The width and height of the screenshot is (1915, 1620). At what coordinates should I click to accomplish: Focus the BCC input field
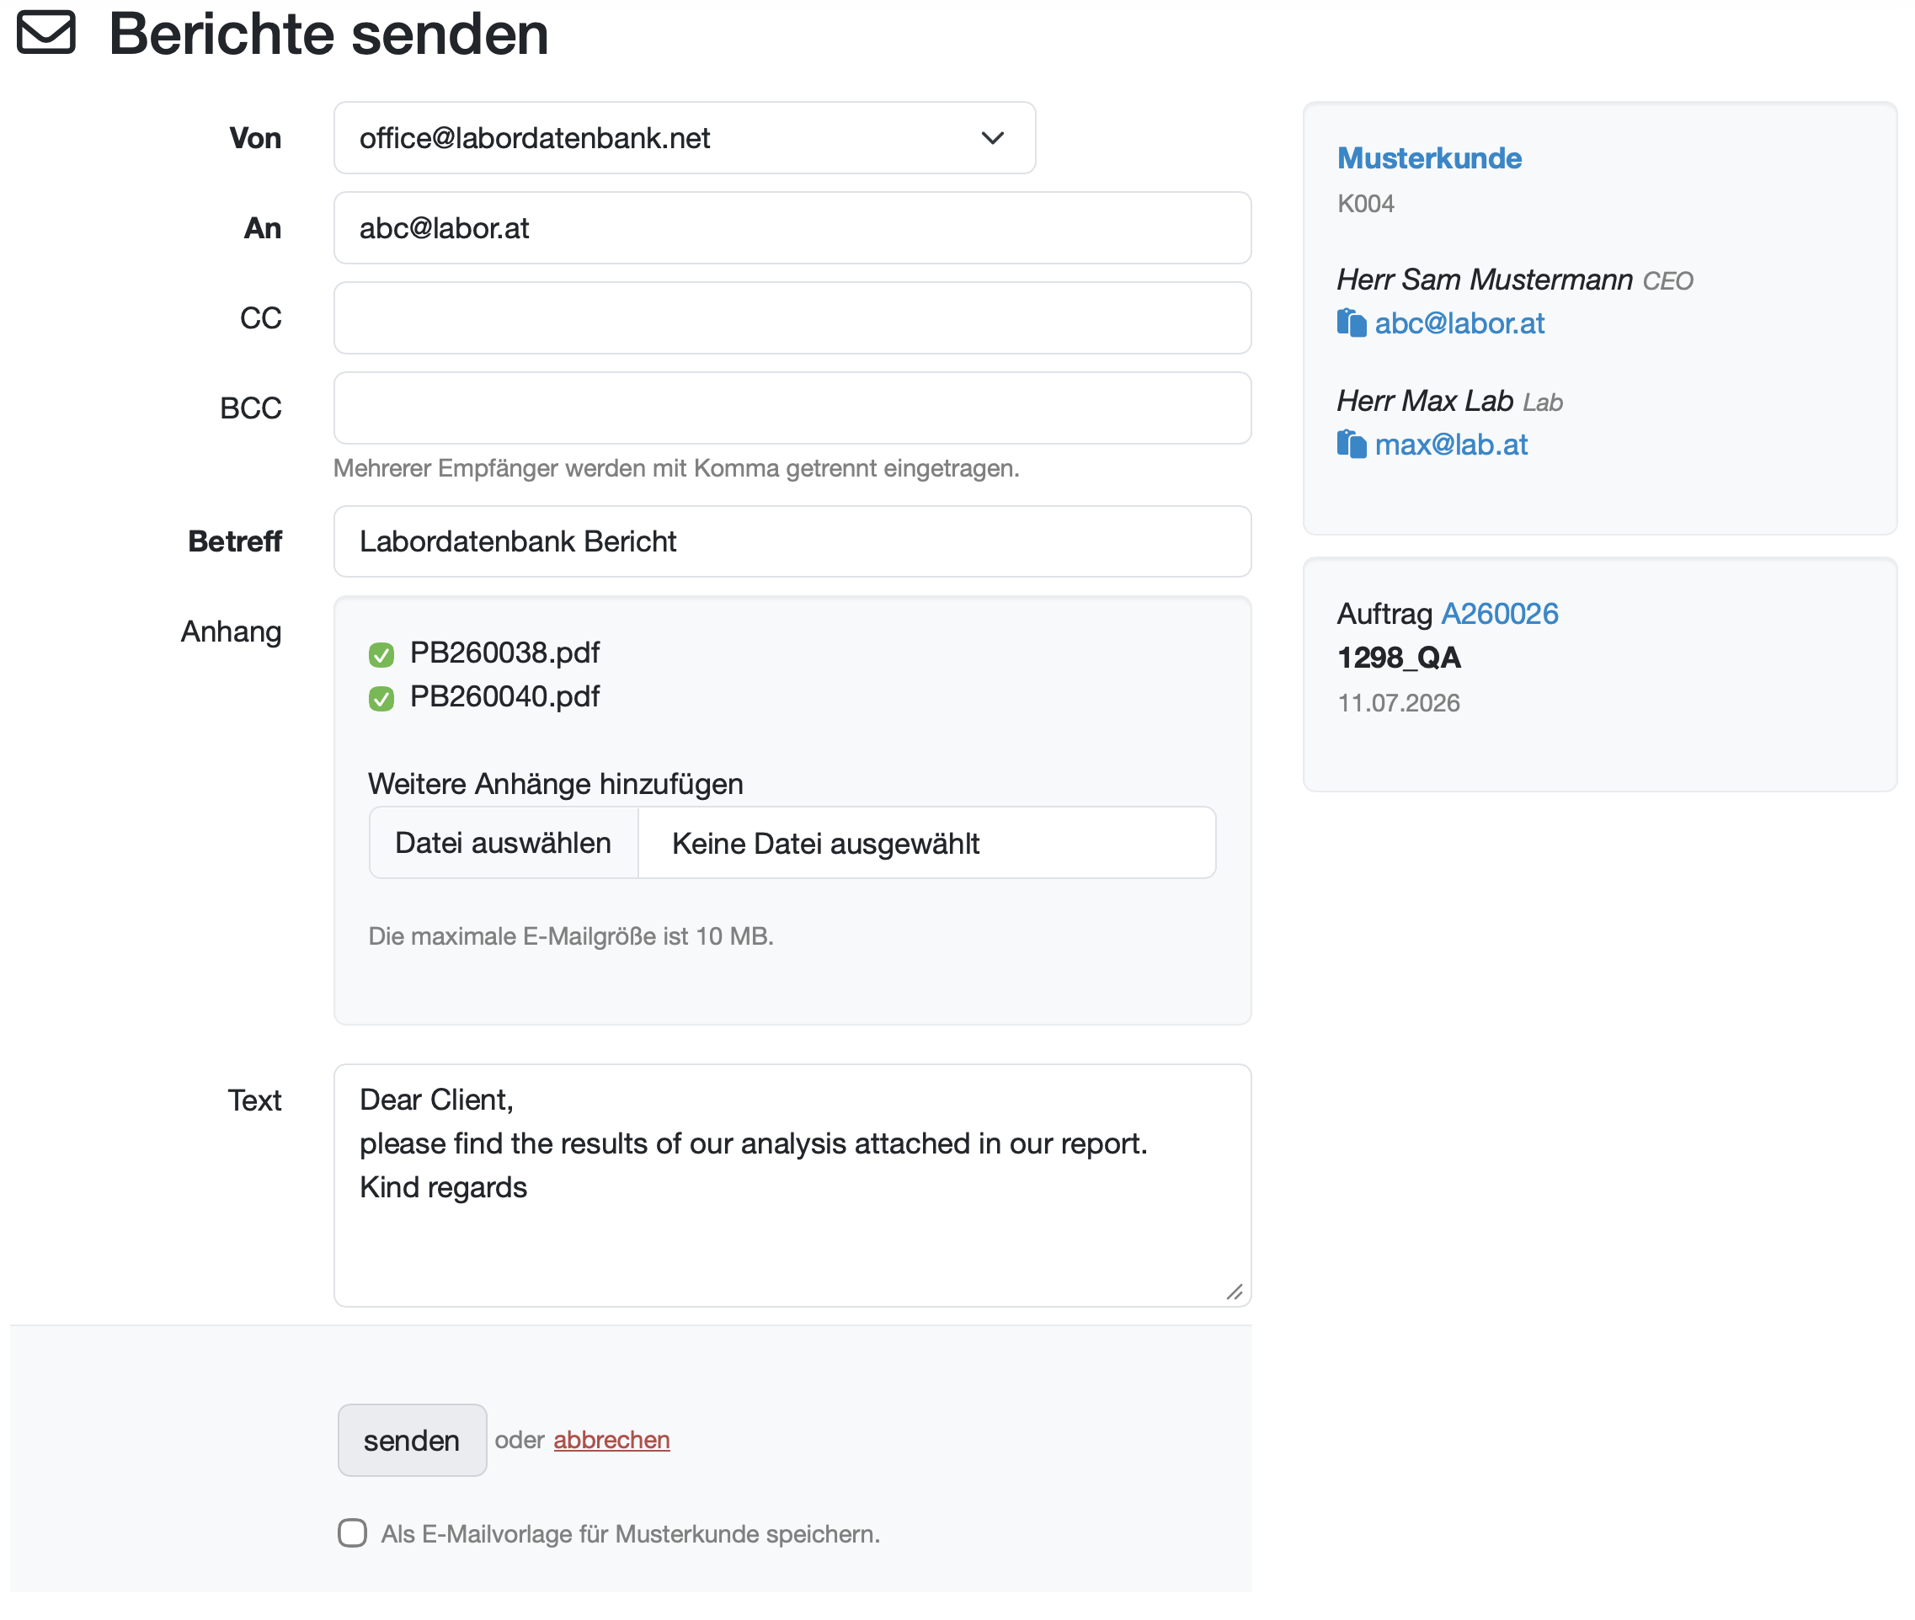pos(792,408)
